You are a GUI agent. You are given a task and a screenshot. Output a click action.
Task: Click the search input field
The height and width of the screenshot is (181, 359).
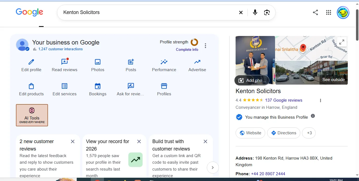148,12
